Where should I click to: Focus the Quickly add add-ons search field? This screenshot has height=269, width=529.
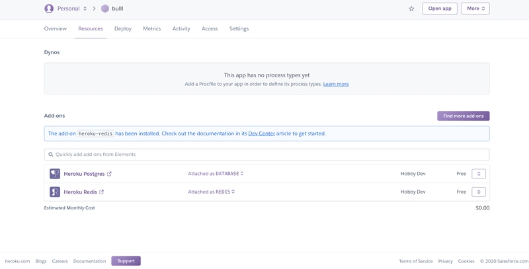[267, 155]
